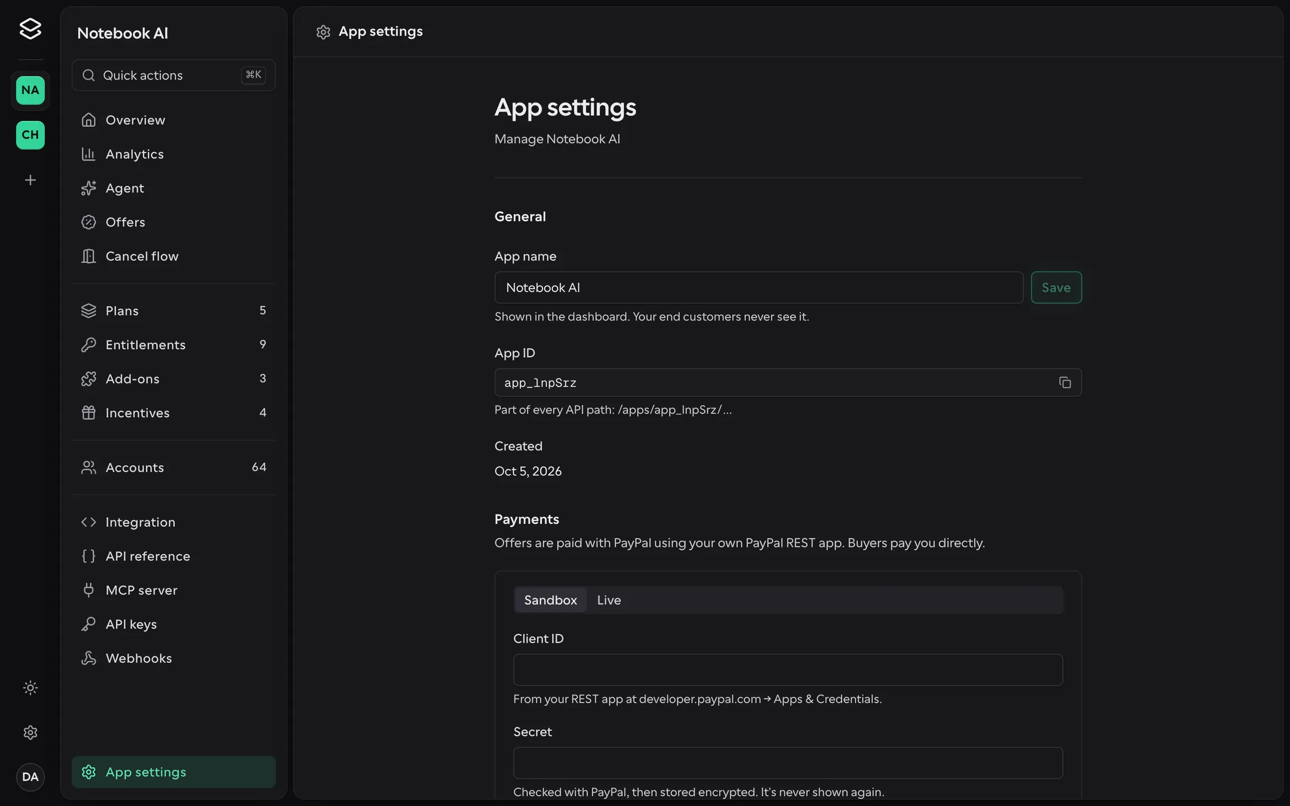Open the Agent section
Screen dimensions: 1290x806
174,188
